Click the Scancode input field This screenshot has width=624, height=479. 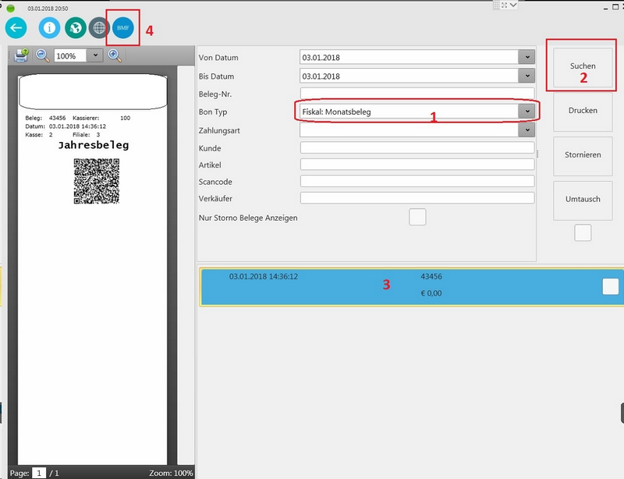(417, 181)
